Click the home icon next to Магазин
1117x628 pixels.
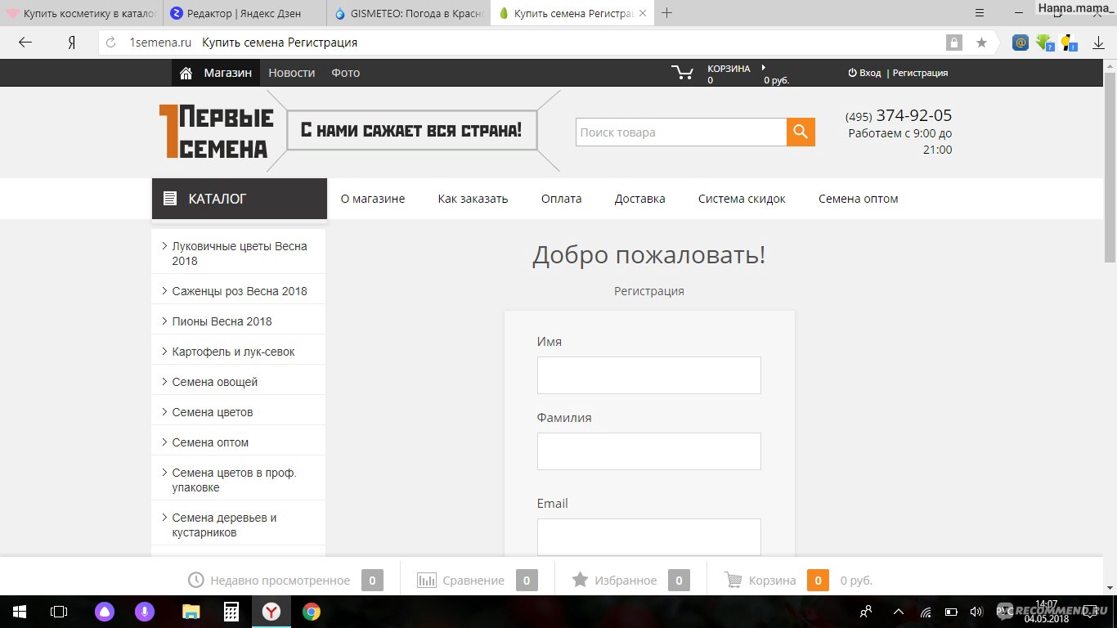186,73
